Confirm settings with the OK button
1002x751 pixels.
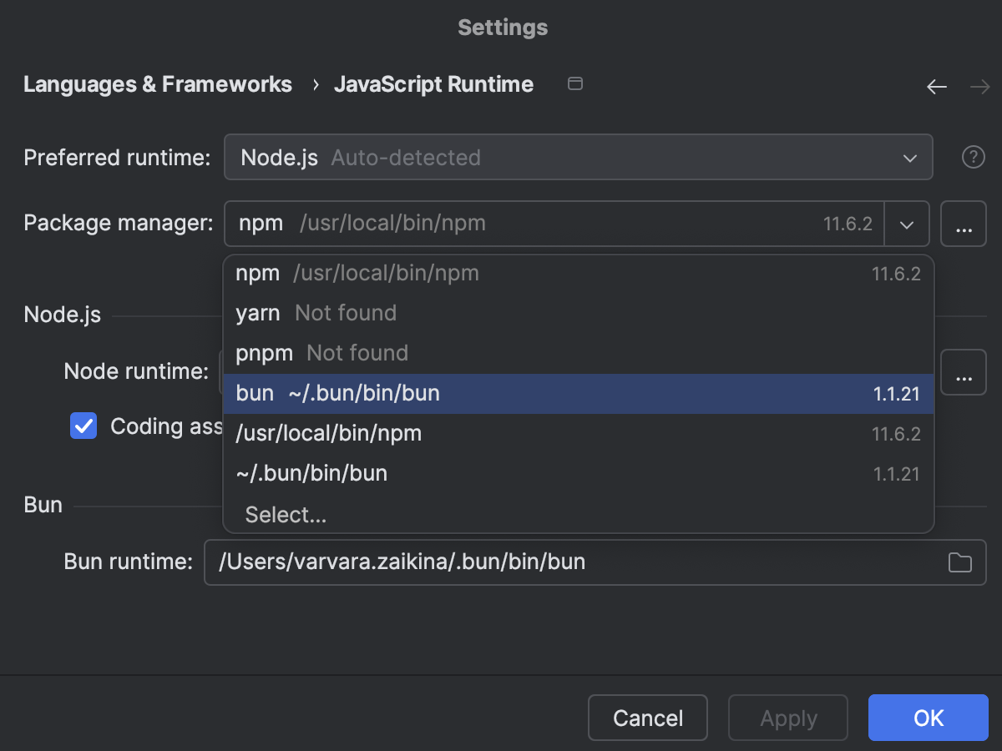(928, 718)
